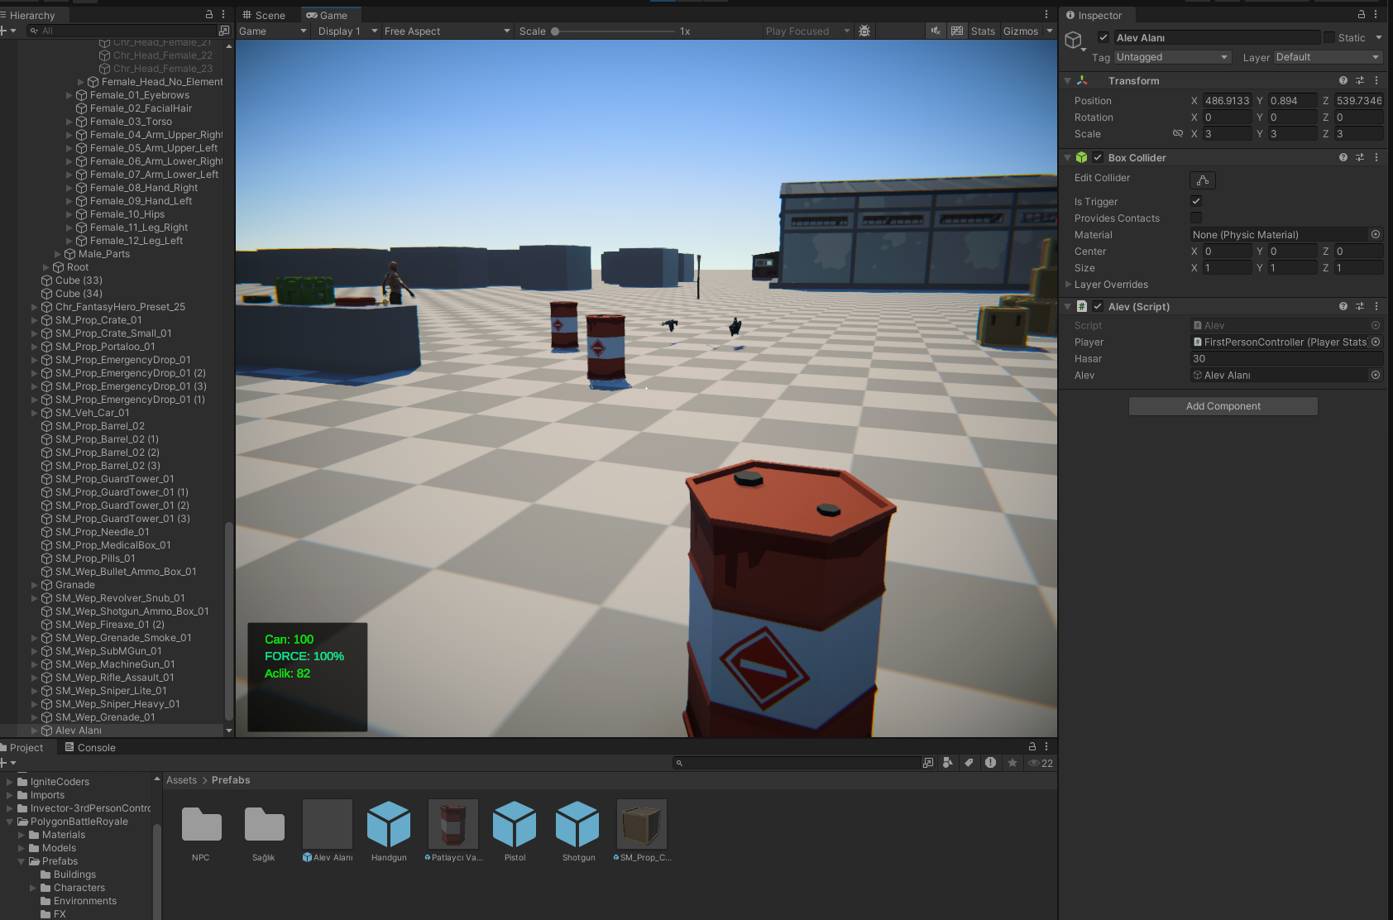
Task: Enable the Provides Contacts checkbox
Action: pyautogui.click(x=1196, y=218)
